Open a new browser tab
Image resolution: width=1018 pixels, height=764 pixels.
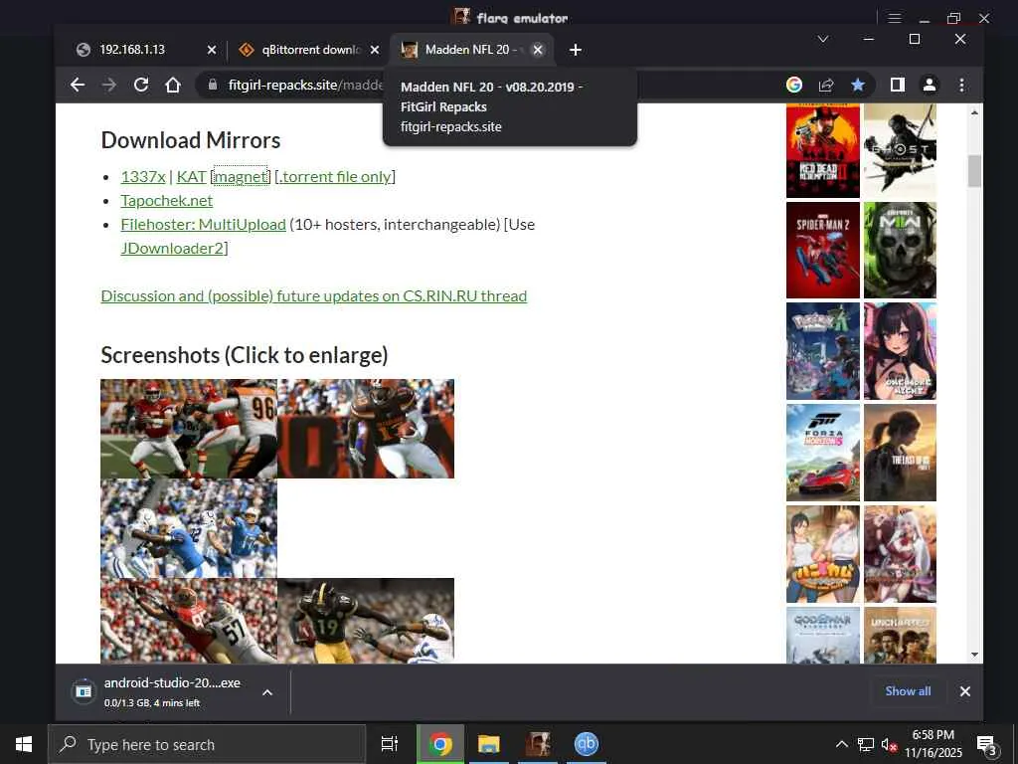[576, 50]
